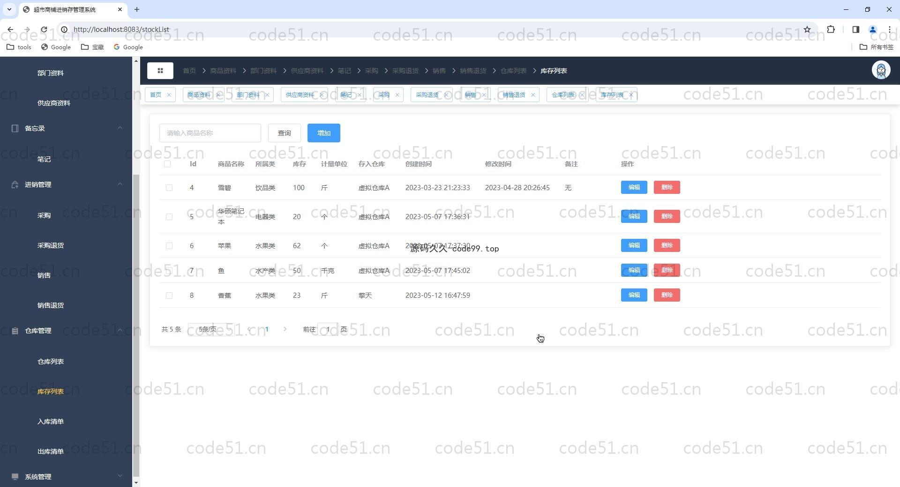The height and width of the screenshot is (487, 900).
Task: Open a new browser tab
Action: [137, 9]
